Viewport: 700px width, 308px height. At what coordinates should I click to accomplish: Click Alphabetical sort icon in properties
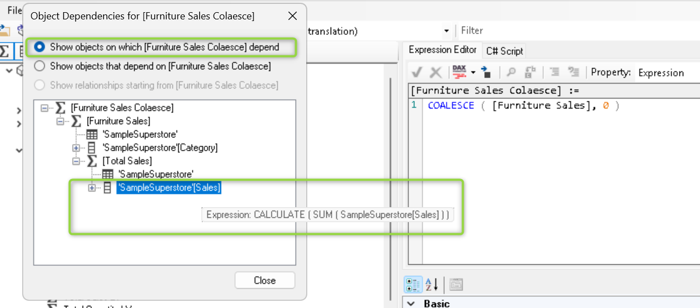(432, 285)
